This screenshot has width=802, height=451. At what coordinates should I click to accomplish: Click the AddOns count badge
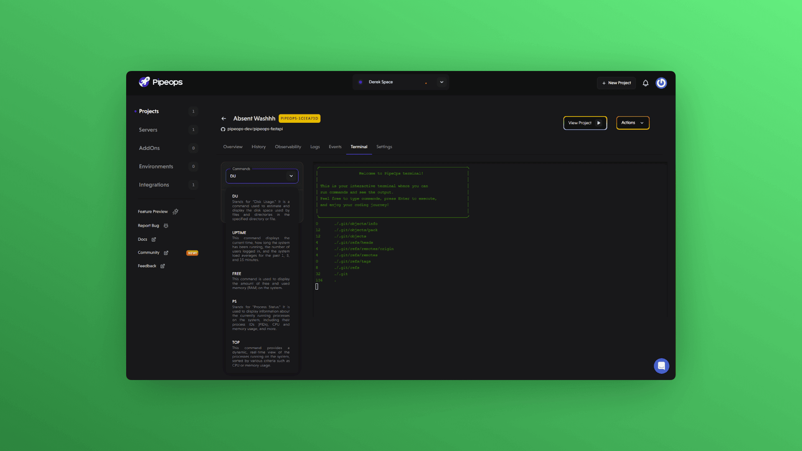193,148
